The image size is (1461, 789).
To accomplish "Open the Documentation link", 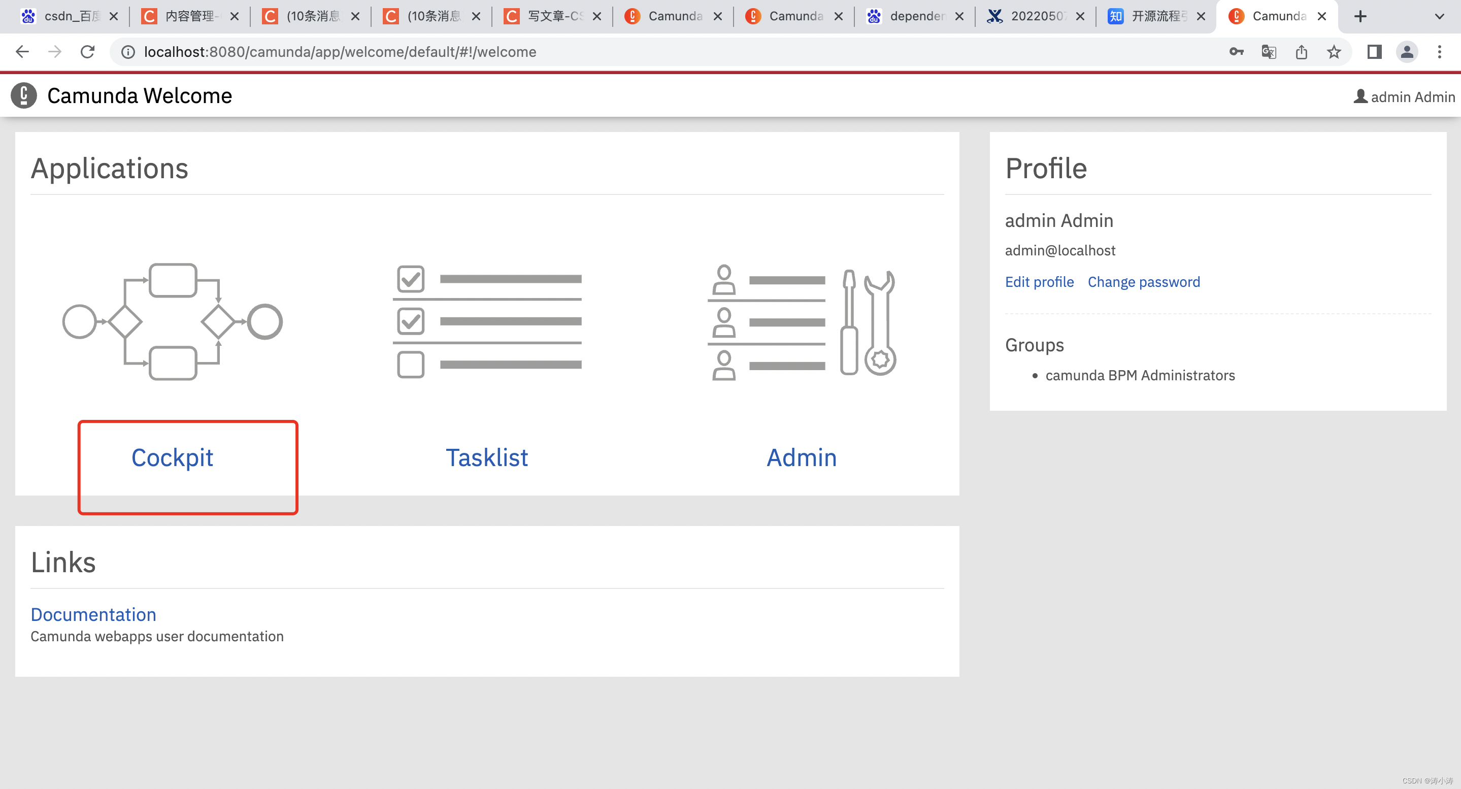I will pos(93,614).
